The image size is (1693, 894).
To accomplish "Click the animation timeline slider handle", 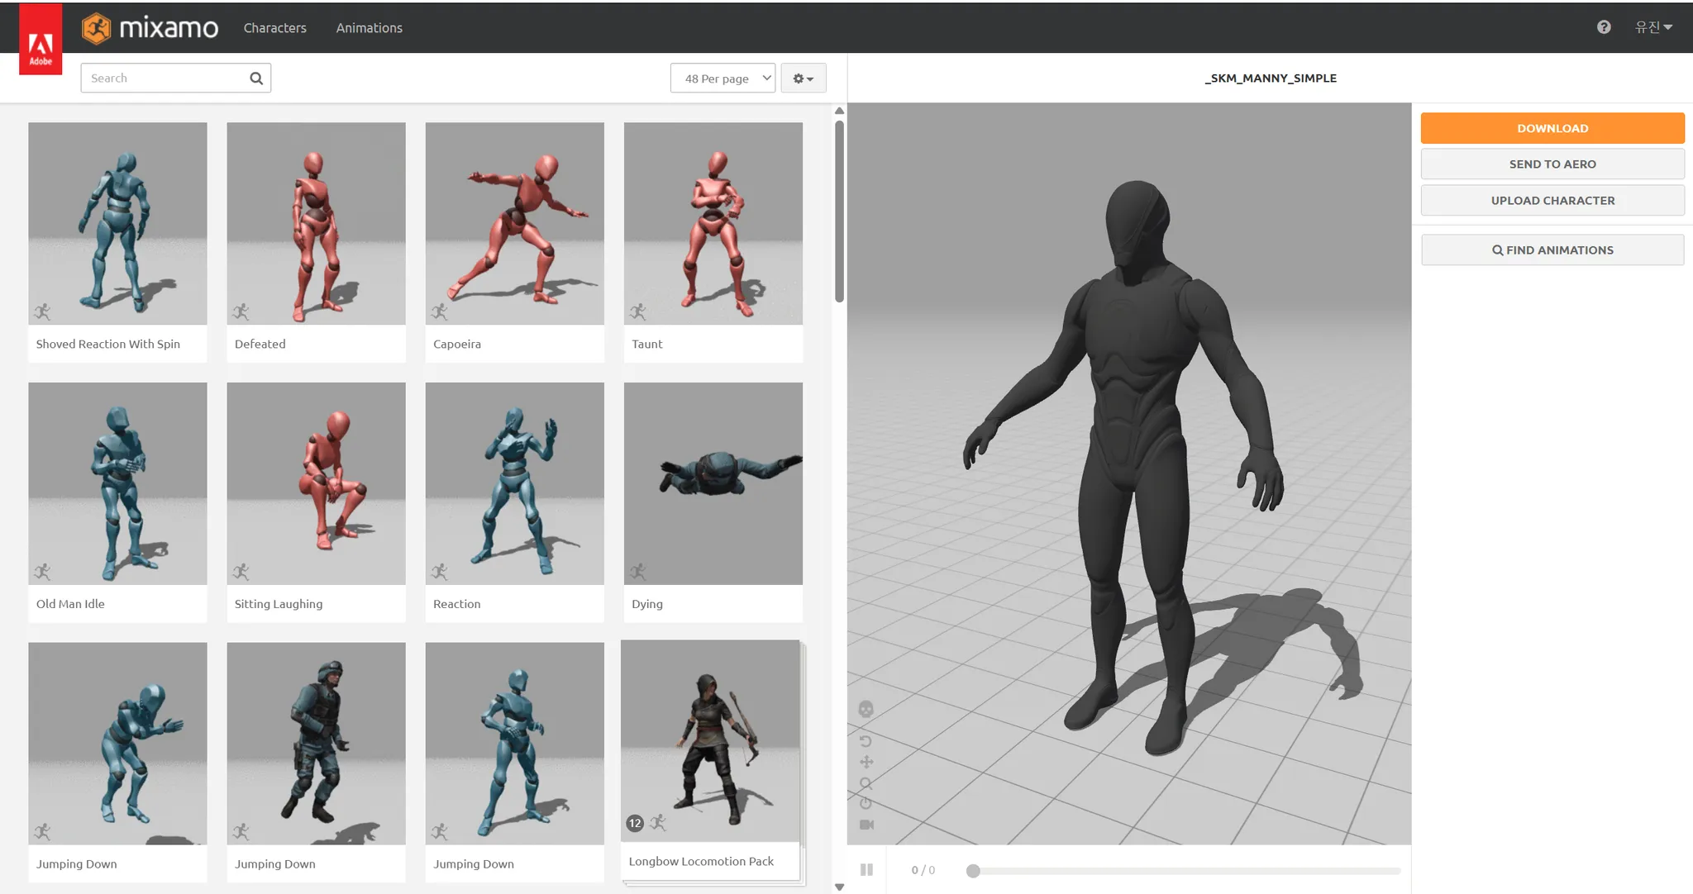I will click(x=973, y=871).
